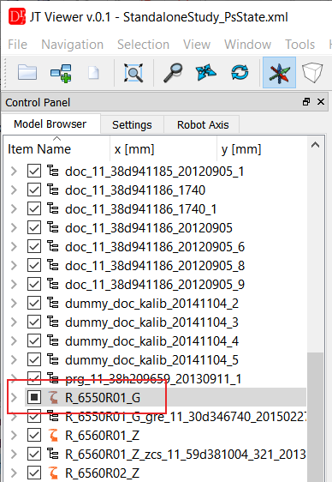The width and height of the screenshot is (332, 482).
Task: Select the magnifying glass zoom tool
Action: pos(173,73)
